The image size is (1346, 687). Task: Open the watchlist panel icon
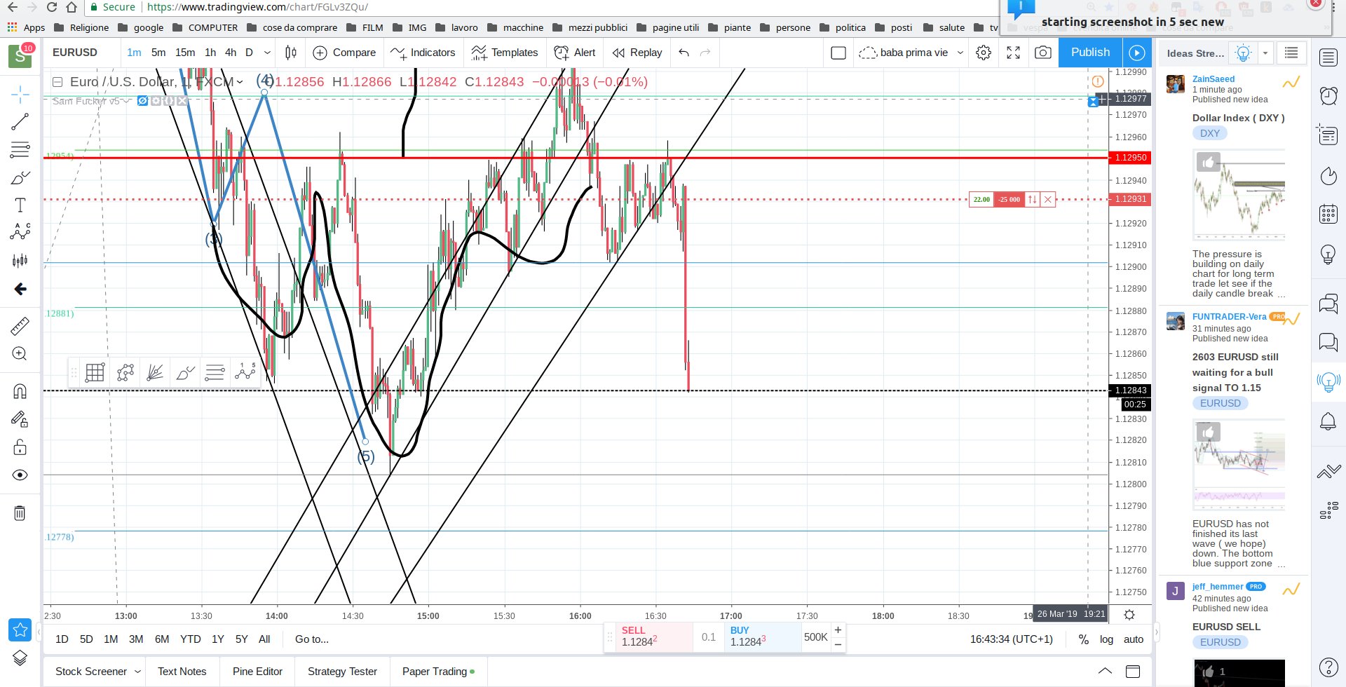1328,57
